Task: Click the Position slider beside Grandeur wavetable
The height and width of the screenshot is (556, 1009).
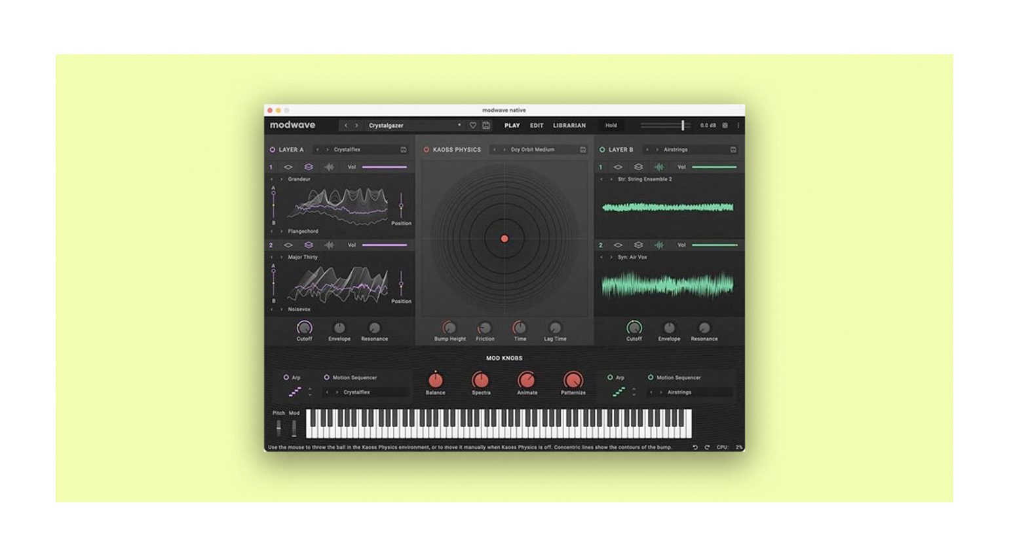Action: click(x=401, y=205)
